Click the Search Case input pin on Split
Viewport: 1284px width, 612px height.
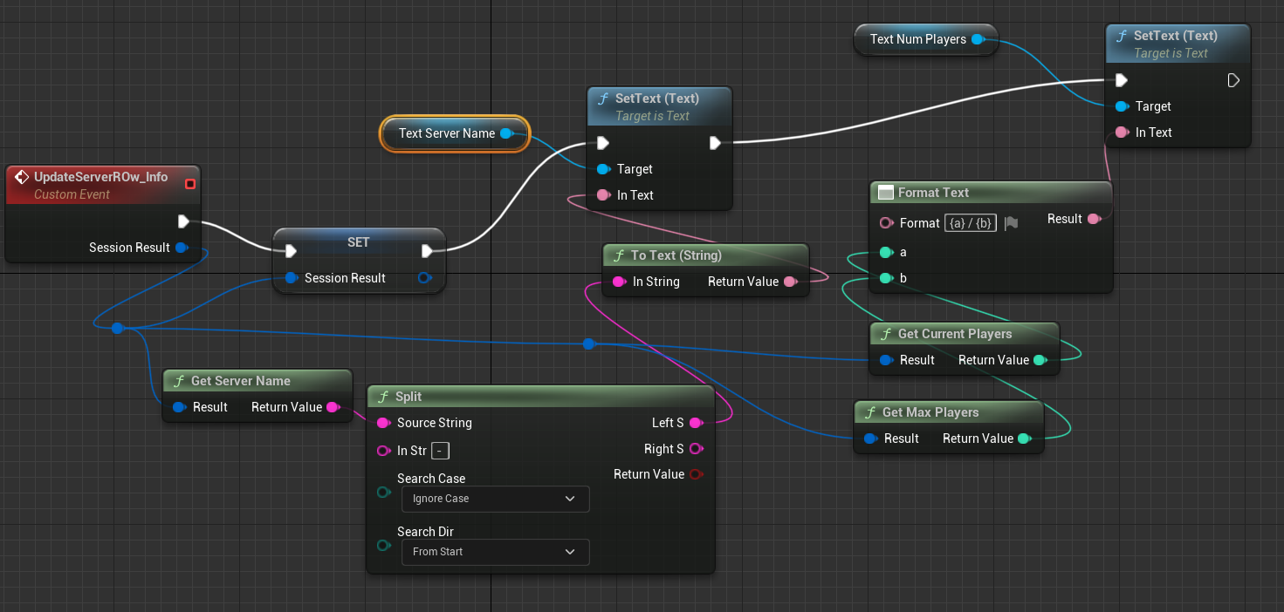[x=382, y=492]
